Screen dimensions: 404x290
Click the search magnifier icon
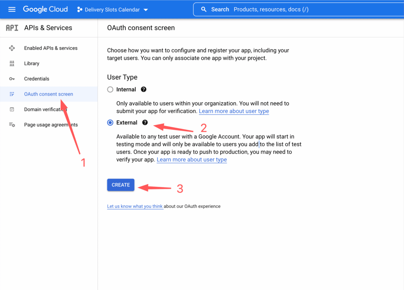tap(204, 9)
